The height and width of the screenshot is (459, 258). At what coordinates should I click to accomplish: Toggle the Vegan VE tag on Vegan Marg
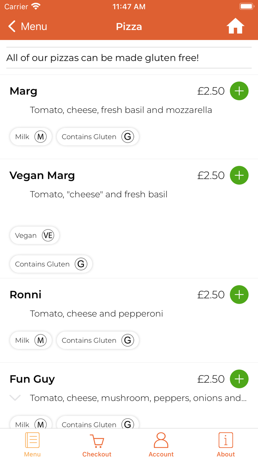(x=34, y=235)
